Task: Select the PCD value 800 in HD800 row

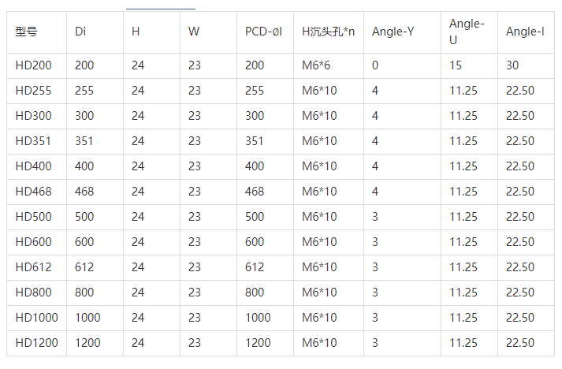Action: click(x=255, y=293)
